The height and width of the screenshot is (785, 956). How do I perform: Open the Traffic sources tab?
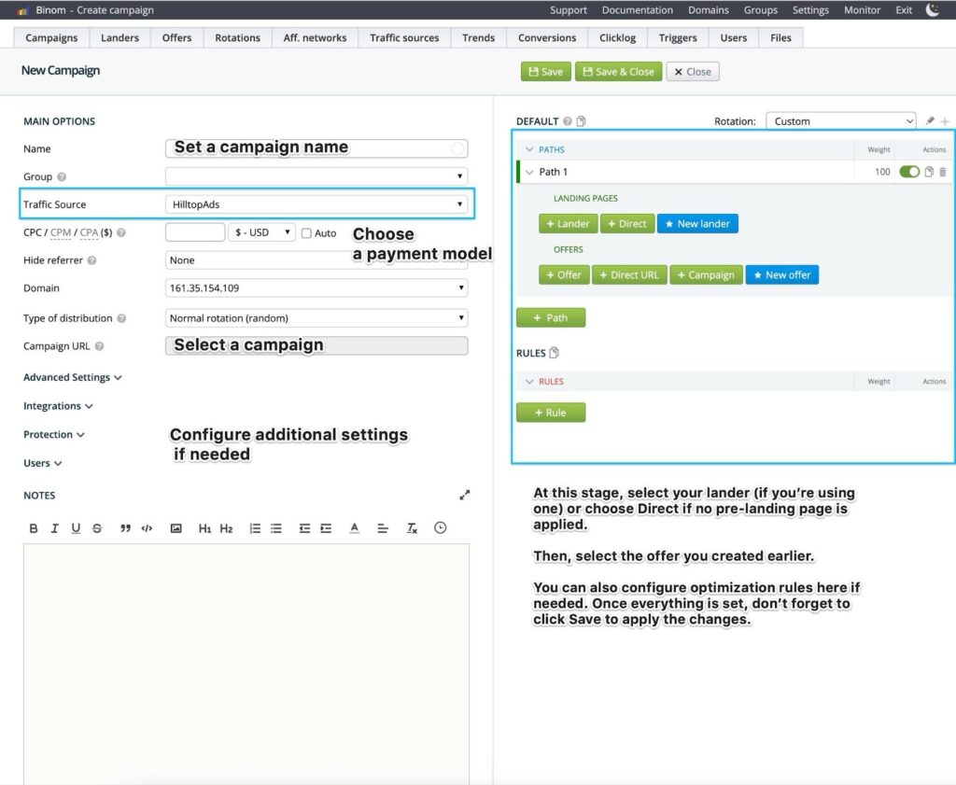pos(404,38)
